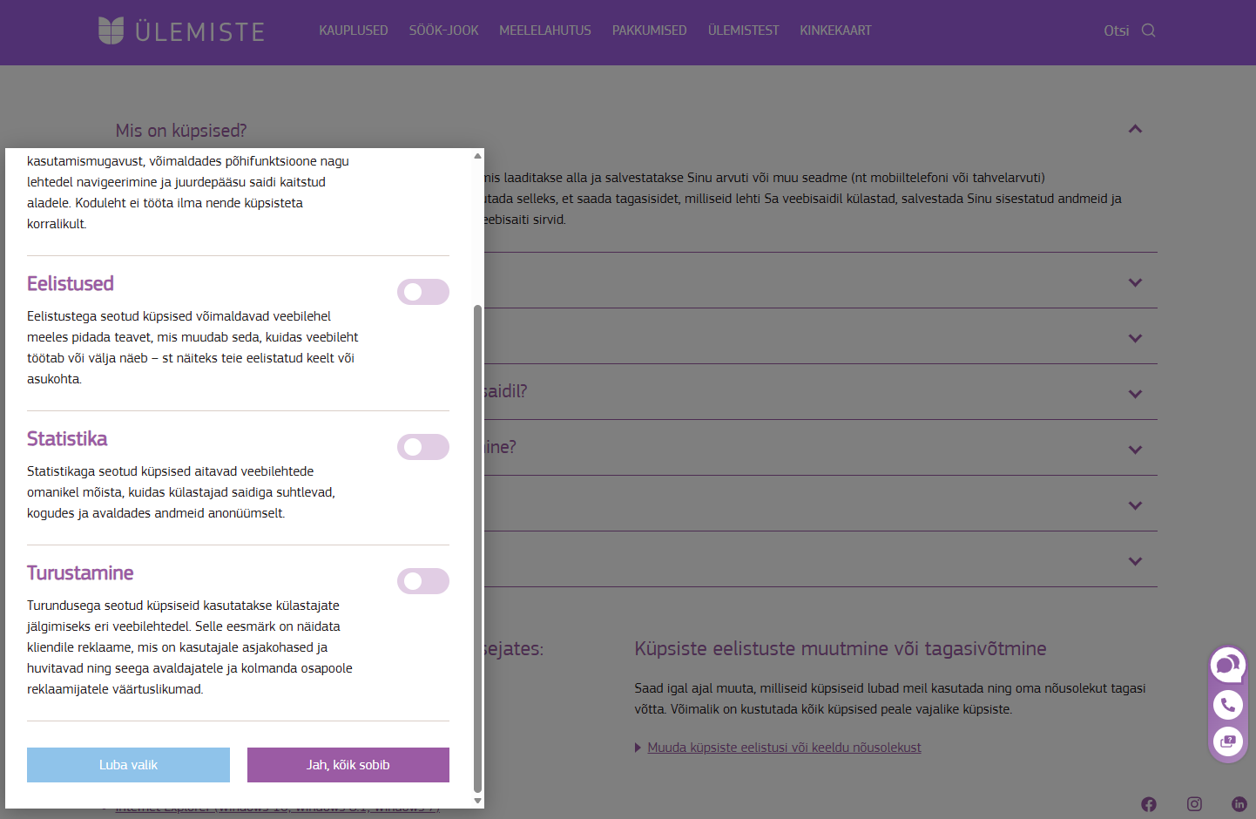Open the KAUPLUSED menu
The image size is (1256, 819).
[x=354, y=30]
